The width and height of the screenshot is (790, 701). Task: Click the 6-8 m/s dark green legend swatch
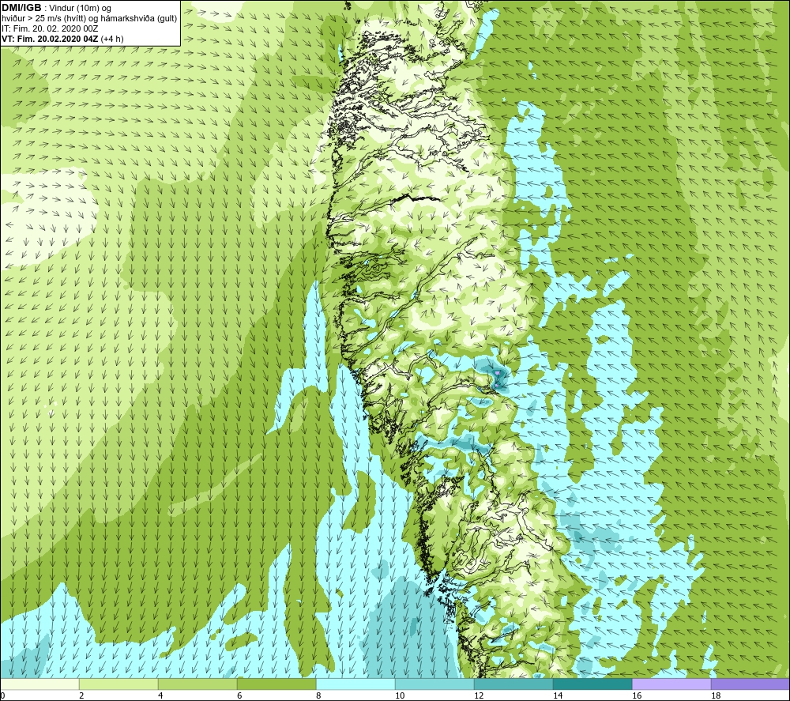[276, 684]
